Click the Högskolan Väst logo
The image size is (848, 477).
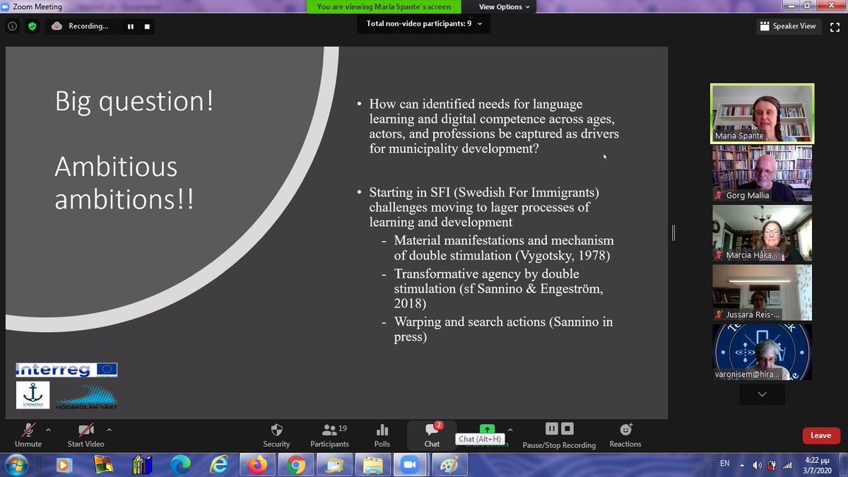87,396
